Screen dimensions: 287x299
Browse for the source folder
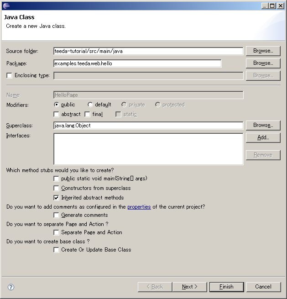point(263,51)
